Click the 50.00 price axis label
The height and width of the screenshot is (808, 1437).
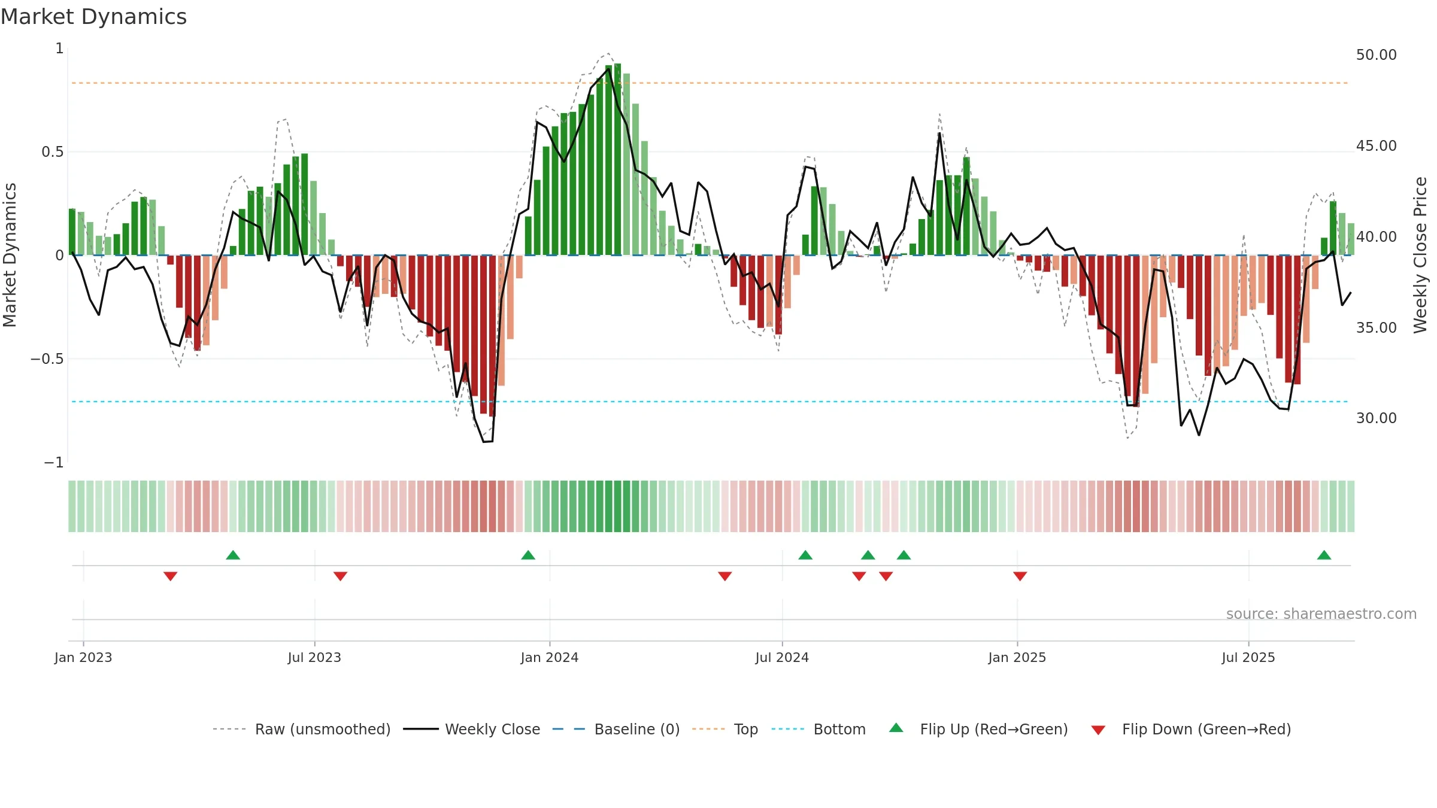pos(1377,54)
